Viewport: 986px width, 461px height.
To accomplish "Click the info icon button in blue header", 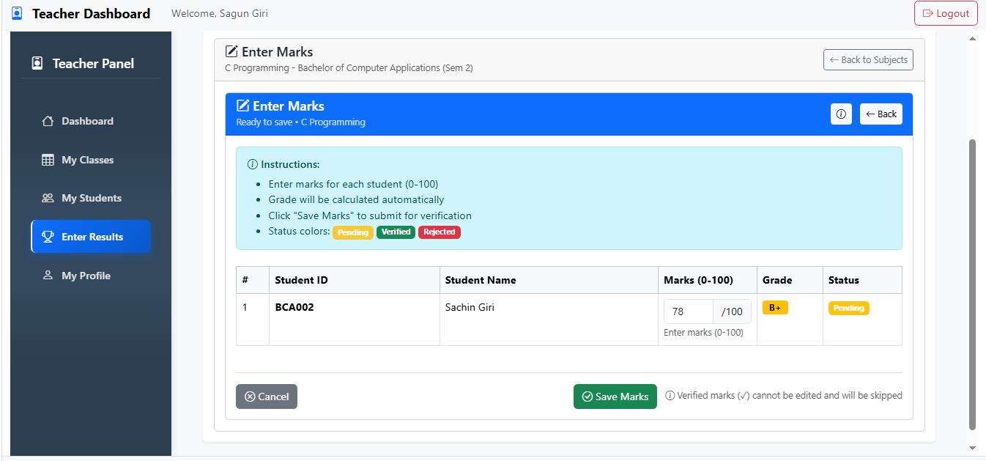I will click(x=841, y=114).
